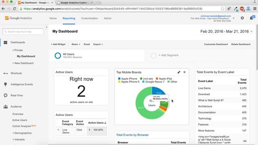Viewport: 258px width, 145px height.
Task: Click the Add Widget button
Action: click(58, 44)
